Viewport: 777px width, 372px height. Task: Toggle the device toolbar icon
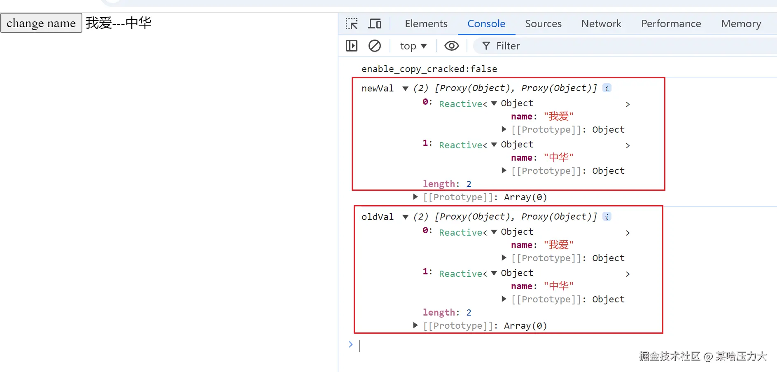point(375,23)
